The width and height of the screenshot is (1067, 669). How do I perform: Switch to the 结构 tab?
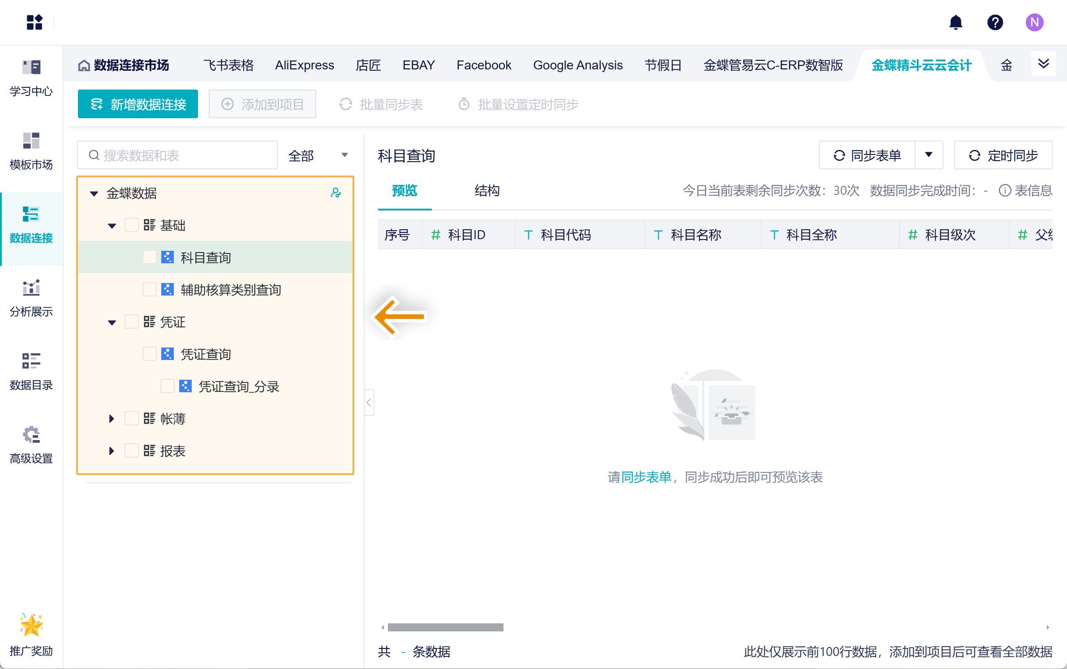[x=487, y=191]
